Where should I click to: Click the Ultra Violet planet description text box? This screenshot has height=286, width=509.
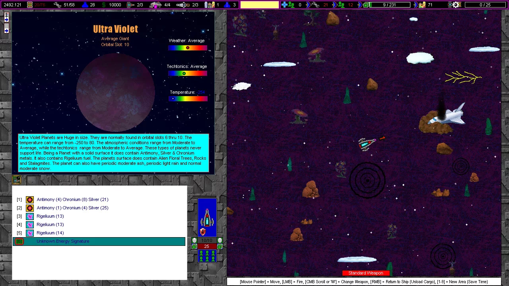tap(114, 153)
